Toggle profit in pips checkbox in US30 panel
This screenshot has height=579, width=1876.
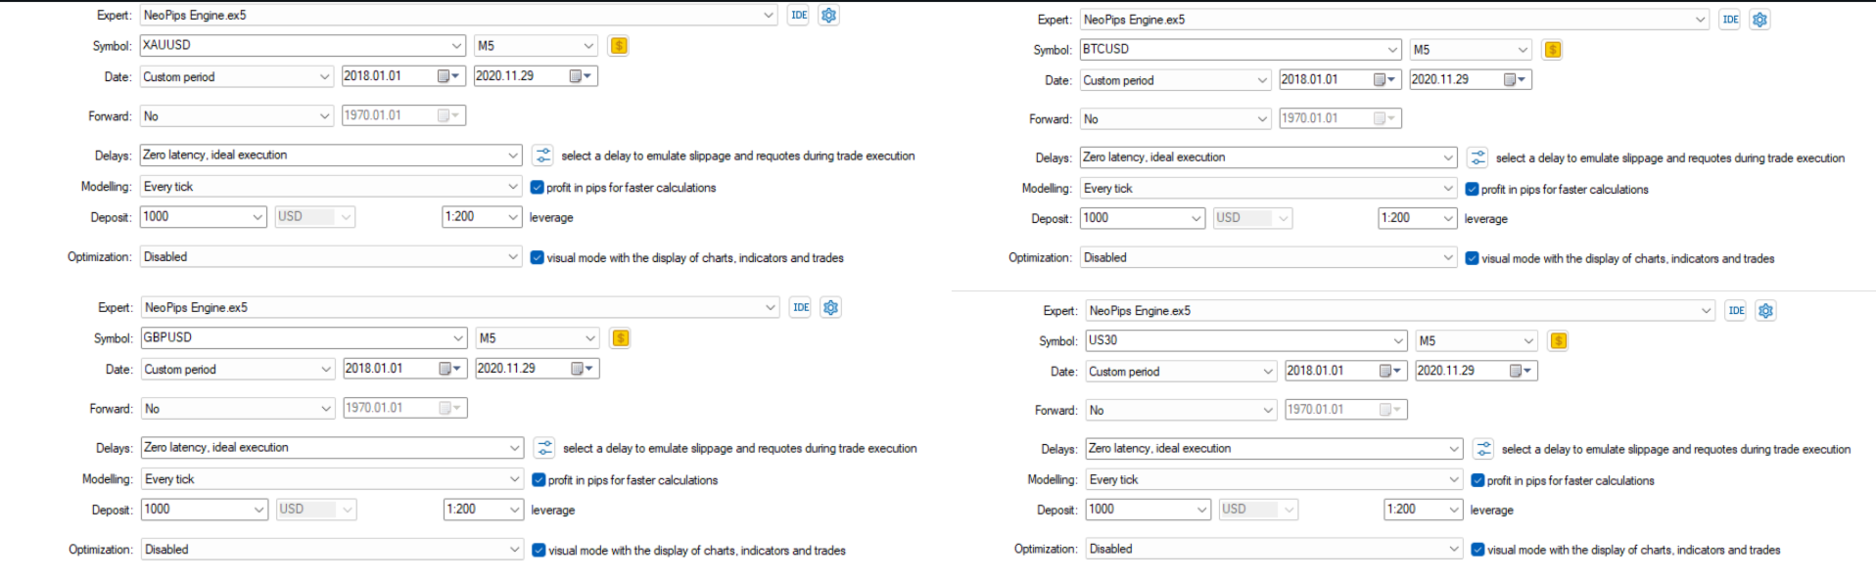[1477, 480]
